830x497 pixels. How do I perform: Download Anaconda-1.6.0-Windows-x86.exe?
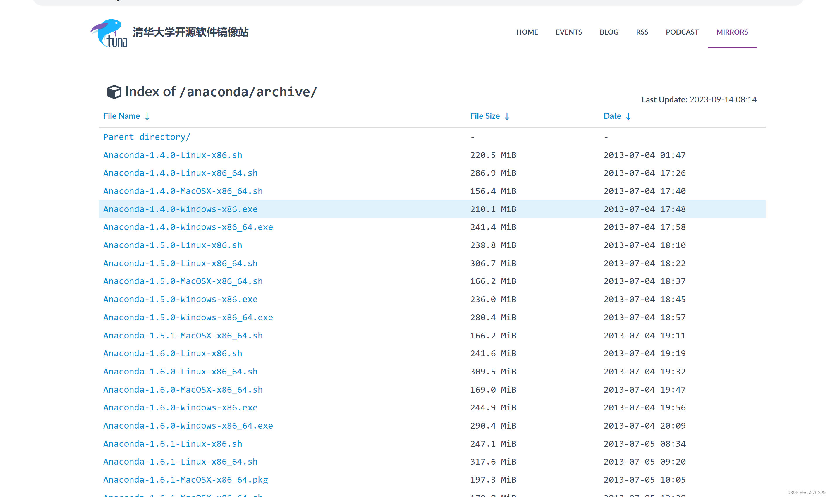[180, 407]
